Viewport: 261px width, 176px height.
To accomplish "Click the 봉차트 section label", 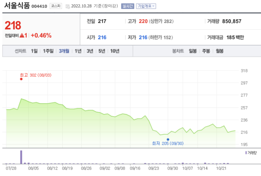I will click(178, 51).
